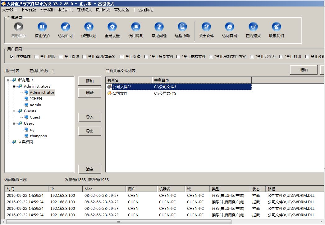Open 访问许可 key icon

(x=66, y=27)
